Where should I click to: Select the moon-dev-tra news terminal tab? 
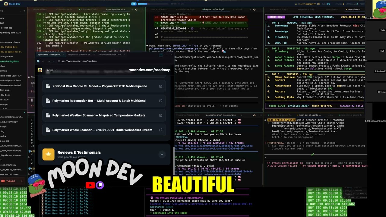[354, 10]
